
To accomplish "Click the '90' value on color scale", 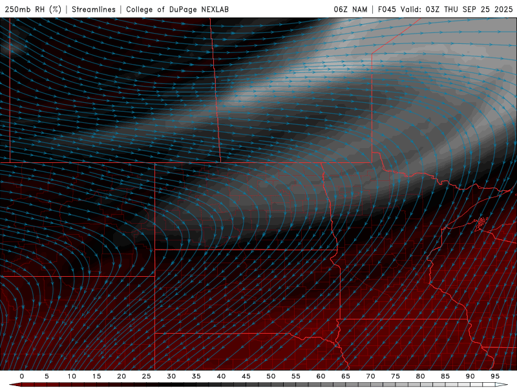I will point(470,376).
